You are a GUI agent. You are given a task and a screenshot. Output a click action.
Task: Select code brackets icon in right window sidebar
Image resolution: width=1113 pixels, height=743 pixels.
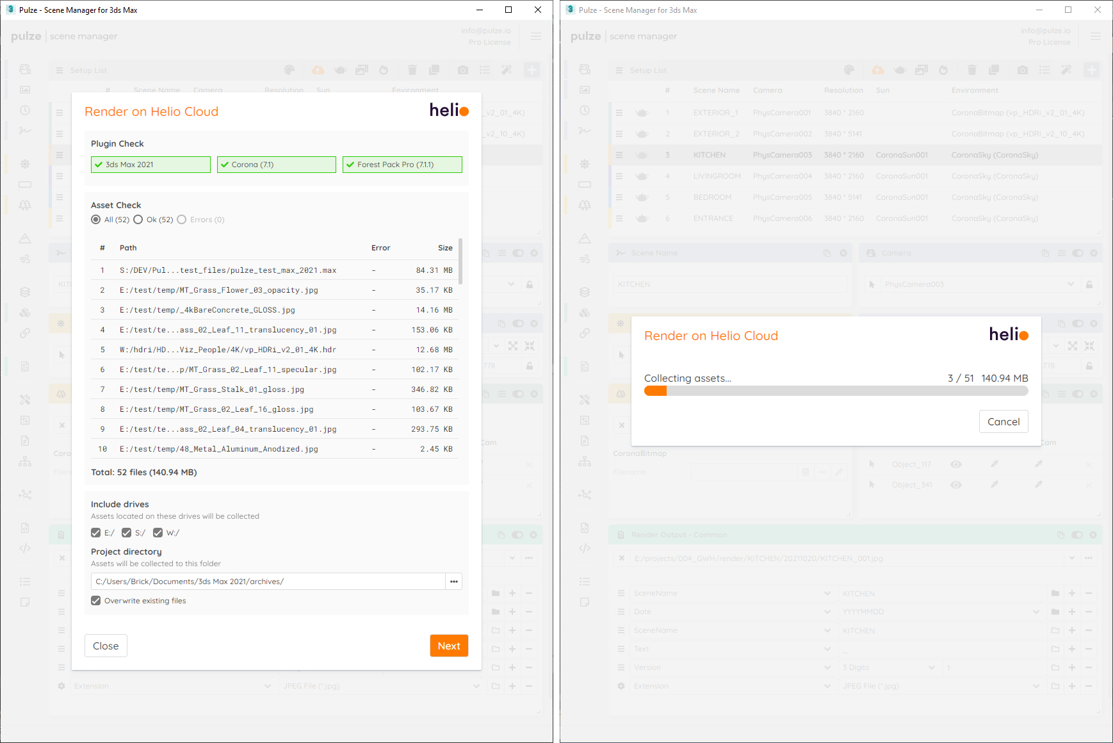pos(585,548)
